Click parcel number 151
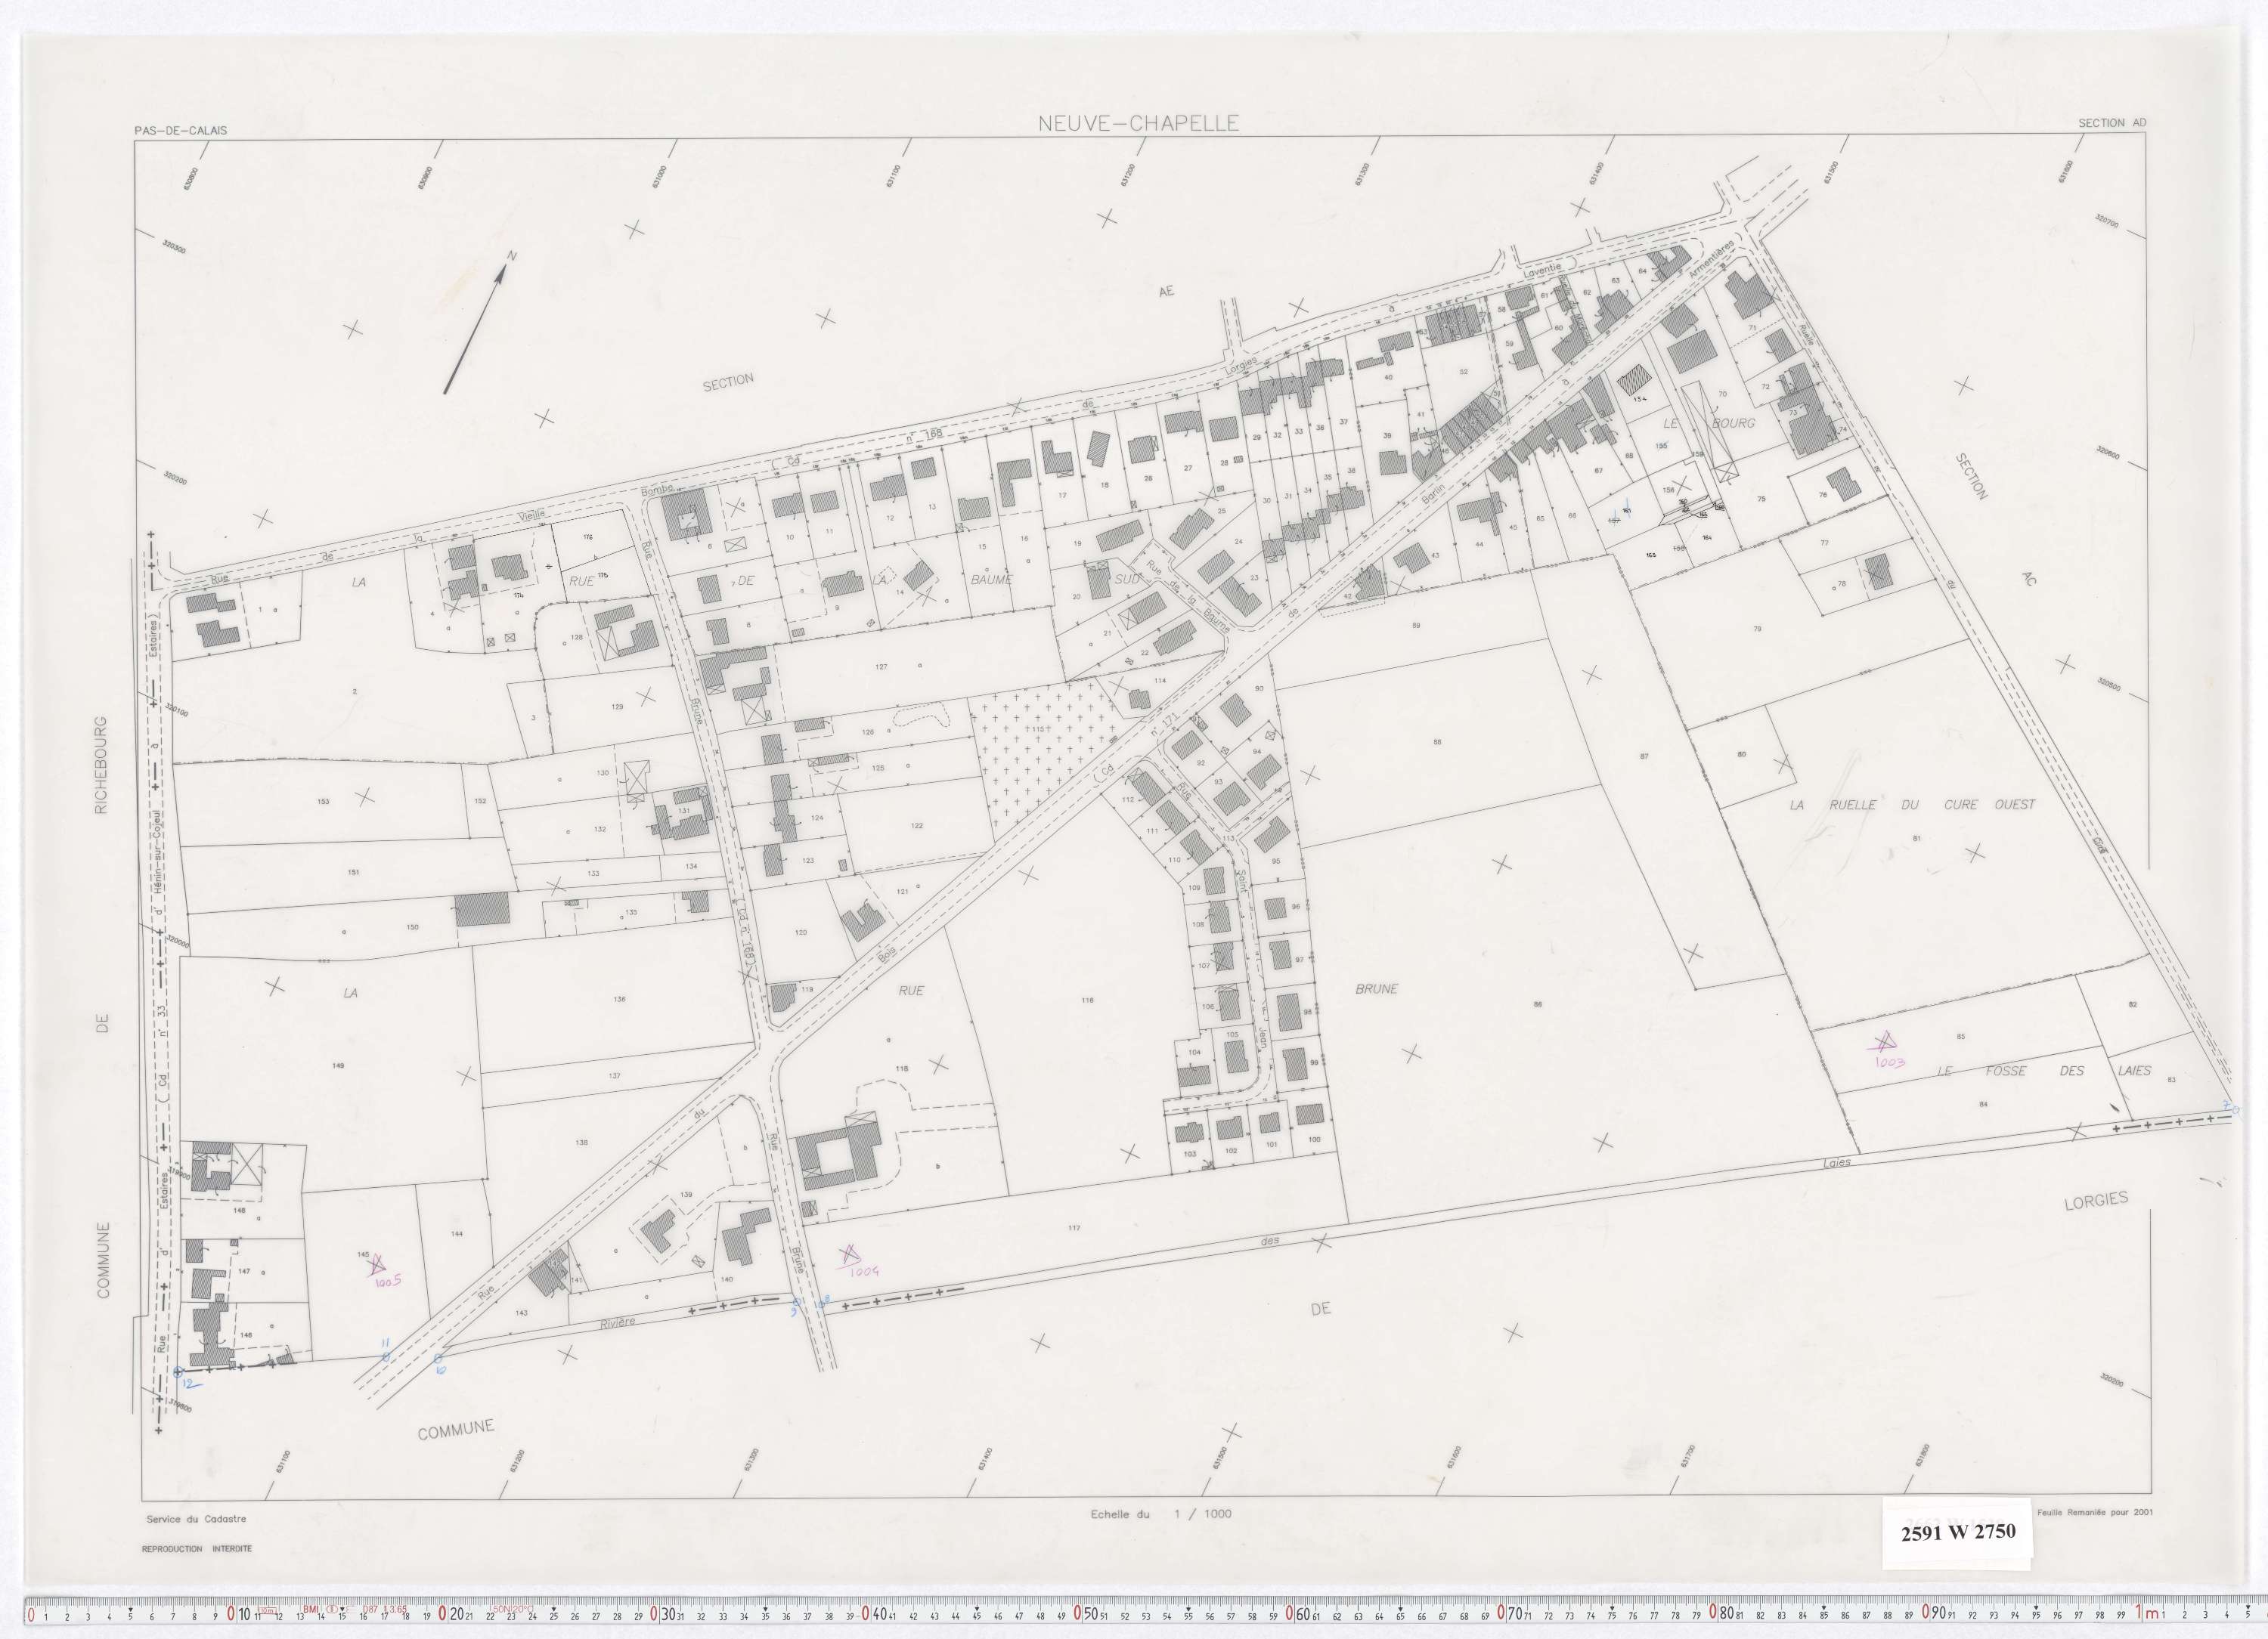 click(x=353, y=873)
